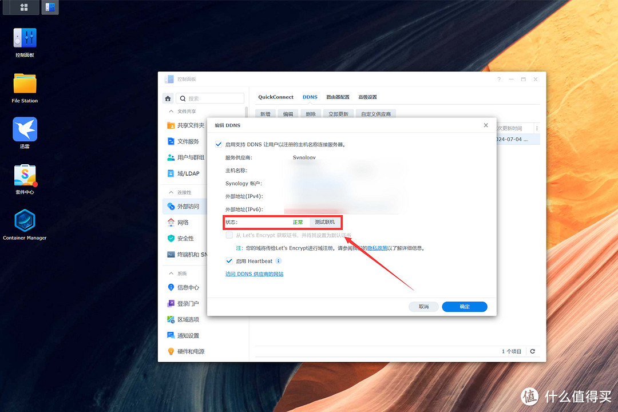Screen dimensions: 618x412
Task: Collapse the 系统 sidebar section
Action: (x=173, y=273)
